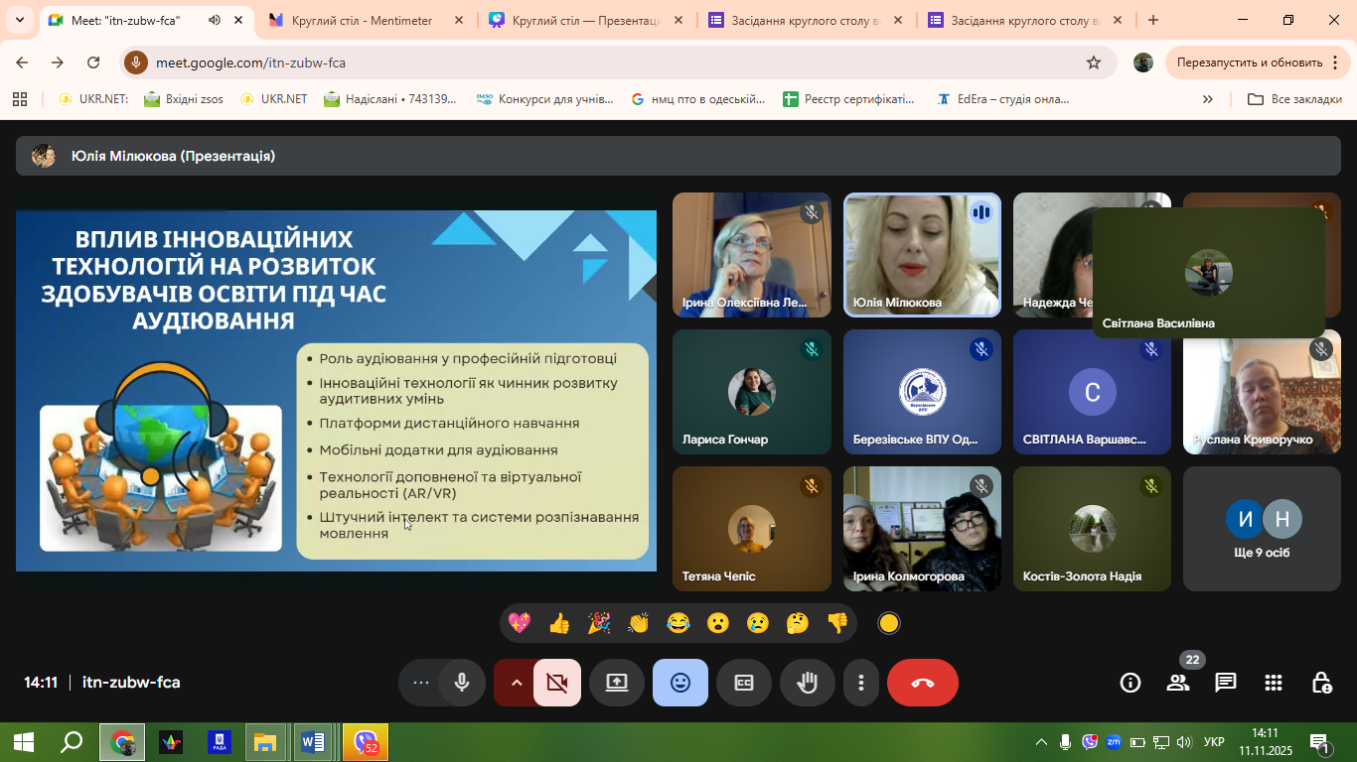Screen dimensions: 1357x762
Task: Expand audio and video settings chevron
Action: point(516,683)
